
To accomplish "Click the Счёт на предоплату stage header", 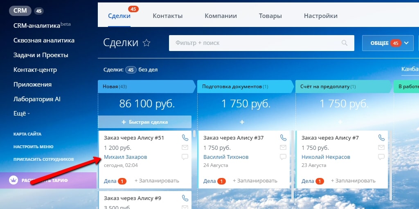I will tap(344, 87).
